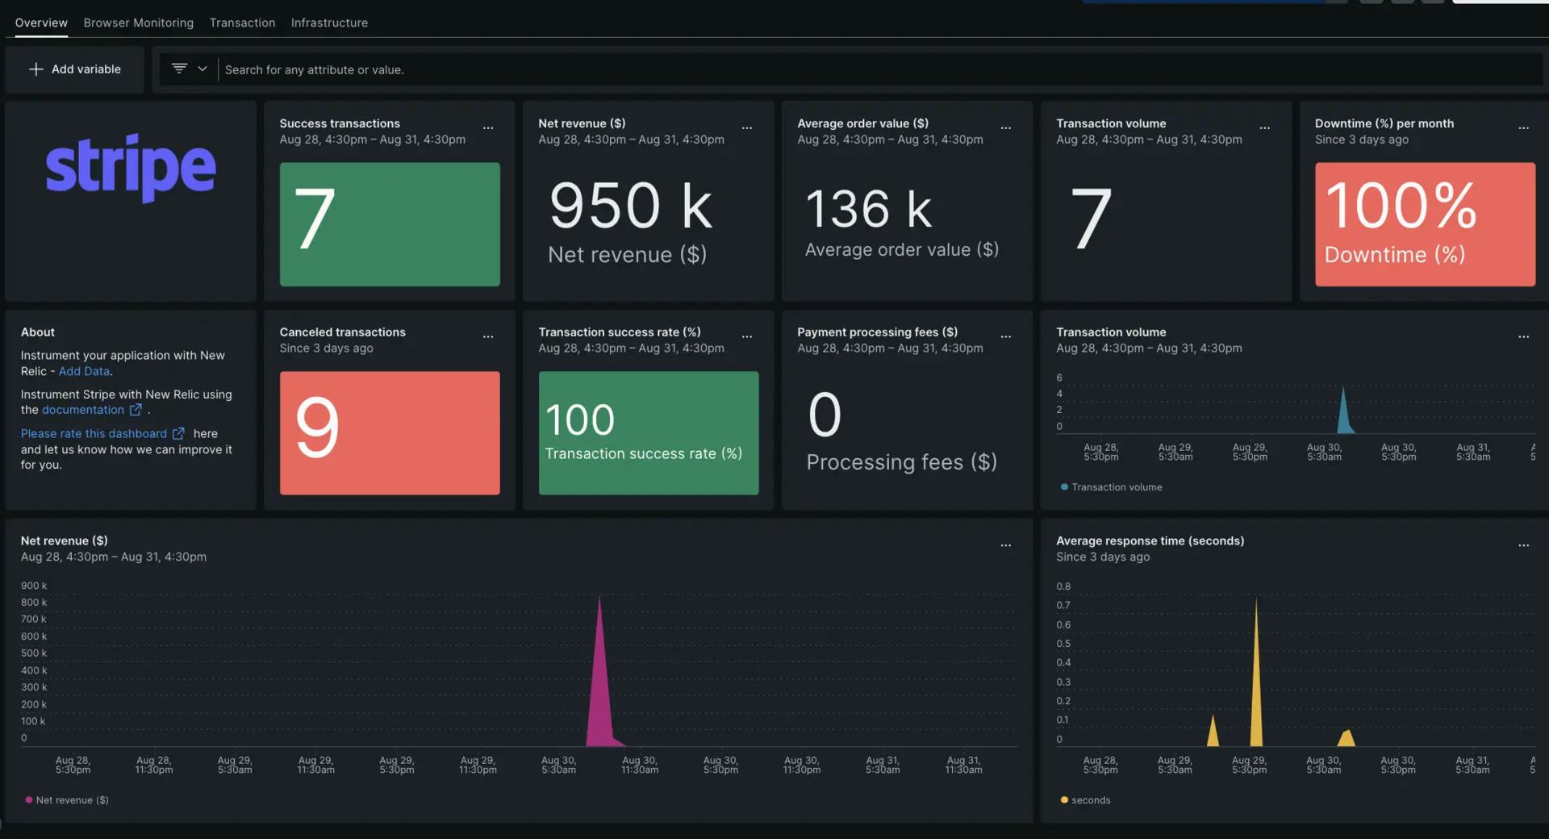1549x839 pixels.
Task: Open the Transaction volume chart ellipsis menu
Action: [x=1523, y=337]
